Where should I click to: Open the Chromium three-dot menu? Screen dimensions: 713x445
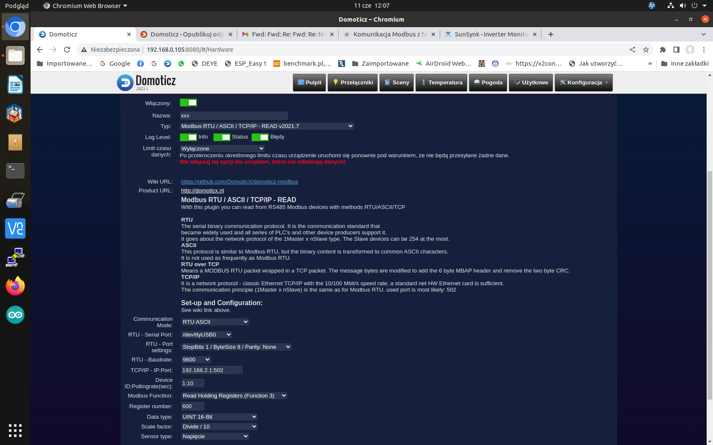(x=704, y=50)
